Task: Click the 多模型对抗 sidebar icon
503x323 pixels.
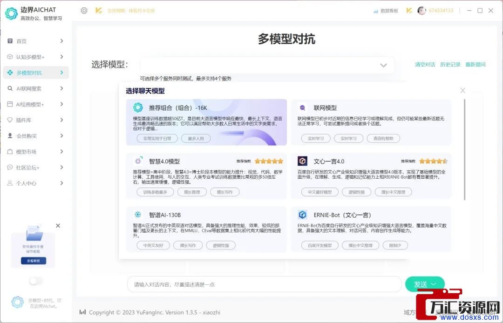Action: (x=10, y=73)
